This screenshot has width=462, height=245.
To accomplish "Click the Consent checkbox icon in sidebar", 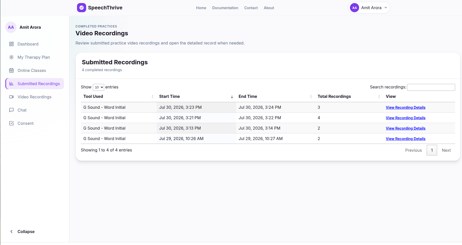I will pyautogui.click(x=11, y=123).
